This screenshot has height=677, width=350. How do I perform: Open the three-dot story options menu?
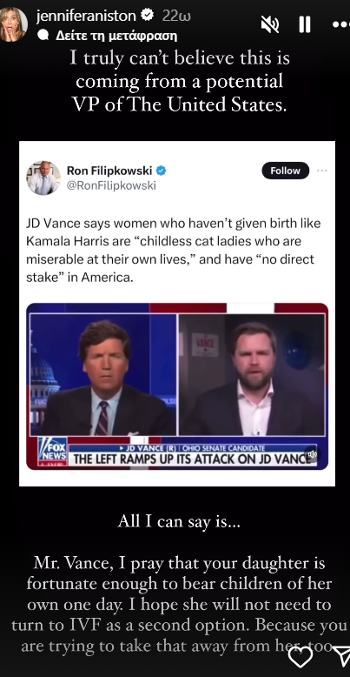tap(340, 24)
